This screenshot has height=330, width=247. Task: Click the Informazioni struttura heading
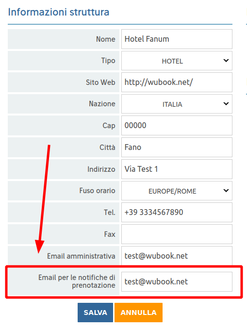point(59,12)
